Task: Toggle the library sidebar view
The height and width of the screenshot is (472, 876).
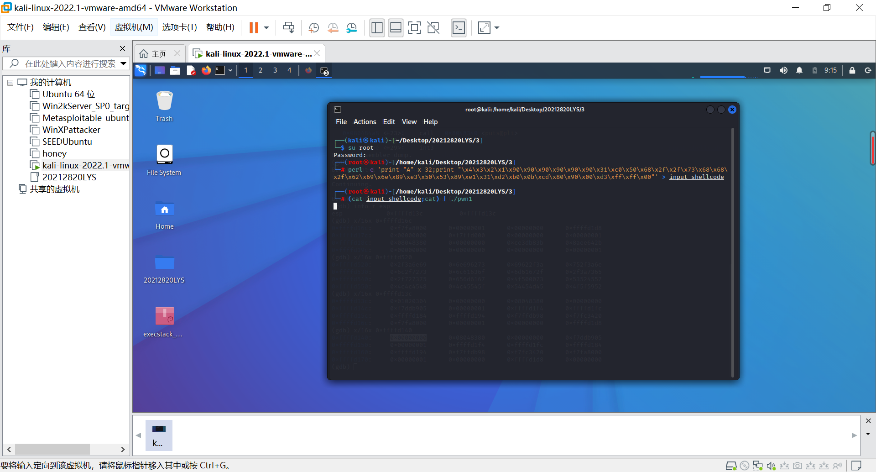Action: click(377, 27)
